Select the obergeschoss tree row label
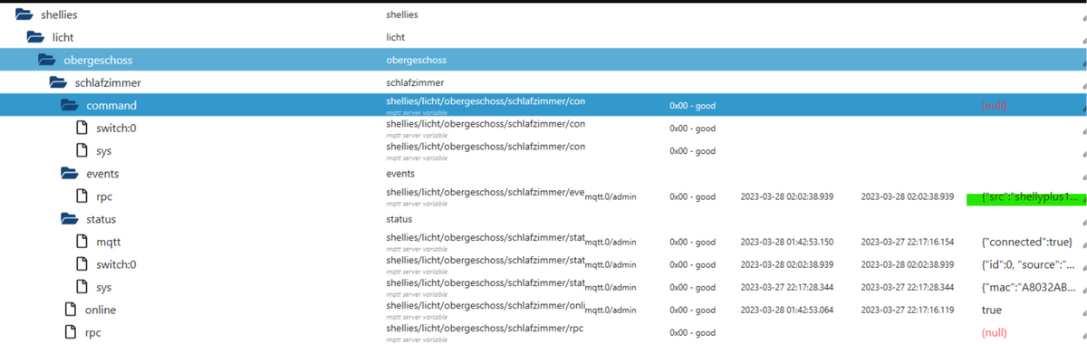This screenshot has width=1087, height=344. pos(98,61)
